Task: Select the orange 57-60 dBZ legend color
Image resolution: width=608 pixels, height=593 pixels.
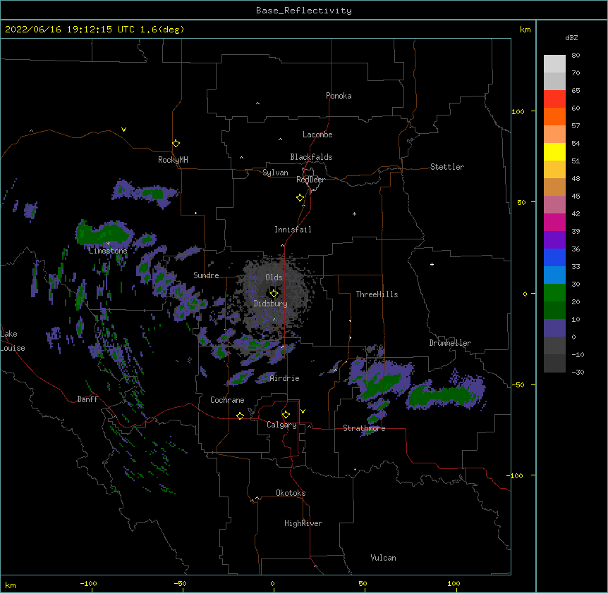Action: click(x=554, y=116)
